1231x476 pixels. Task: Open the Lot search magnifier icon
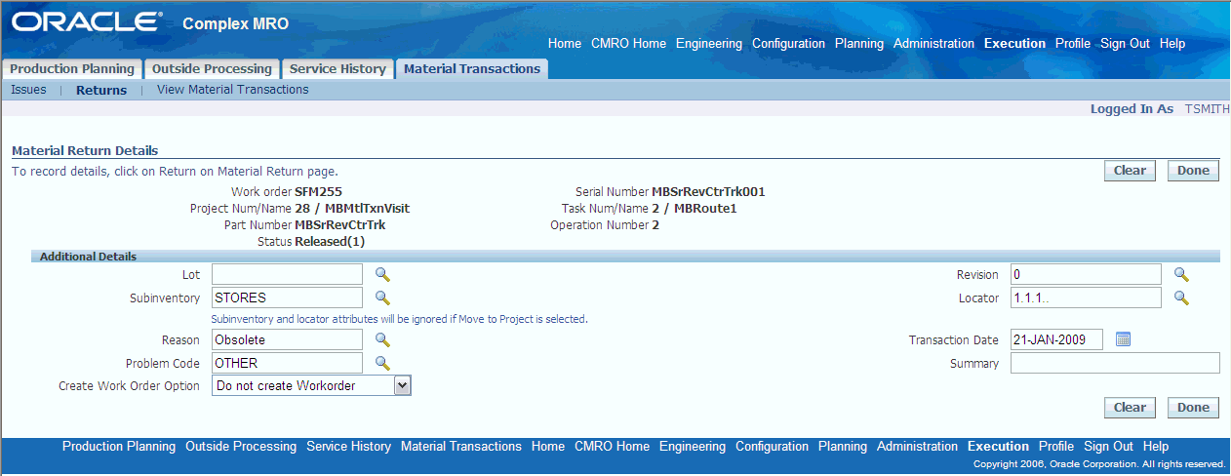click(x=382, y=275)
